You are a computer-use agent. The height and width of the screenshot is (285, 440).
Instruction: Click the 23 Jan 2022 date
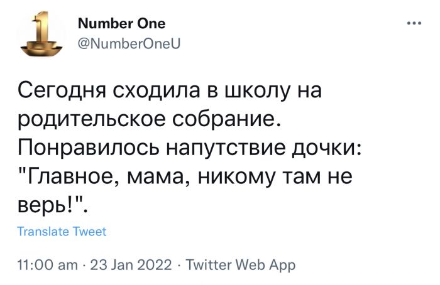pos(131,266)
